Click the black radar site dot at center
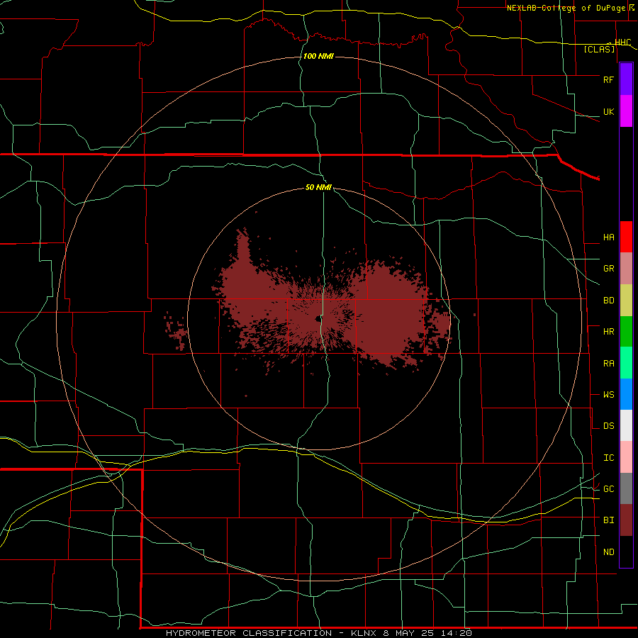The width and height of the screenshot is (638, 638). point(318,318)
